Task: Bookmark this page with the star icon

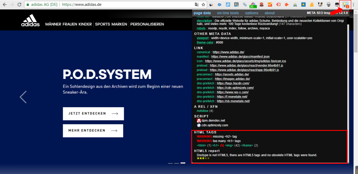Action: pyautogui.click(x=203, y=5)
